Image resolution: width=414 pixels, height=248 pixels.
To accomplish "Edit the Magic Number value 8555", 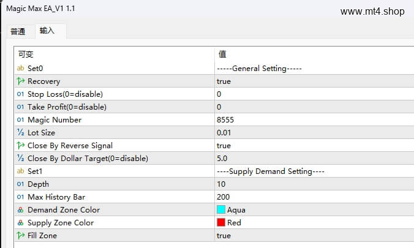I will click(x=225, y=120).
